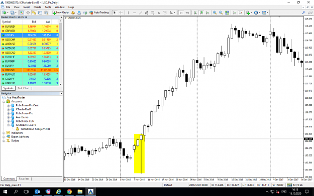Viewport: 314px width, 196px height.
Task: Select the horizontal line drawing tool
Action: pos(134,13)
